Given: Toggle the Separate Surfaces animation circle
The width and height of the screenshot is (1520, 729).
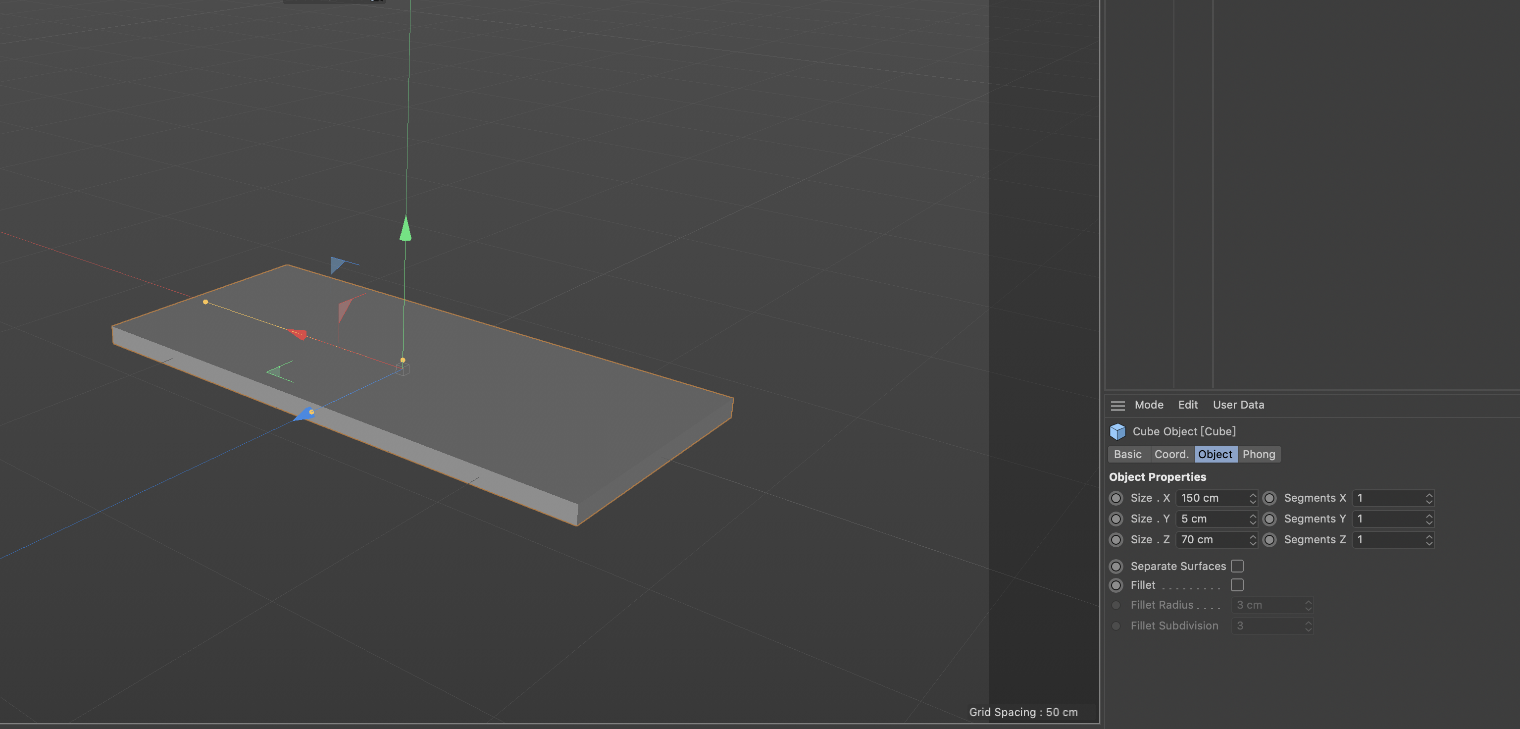Looking at the screenshot, I should [1116, 566].
